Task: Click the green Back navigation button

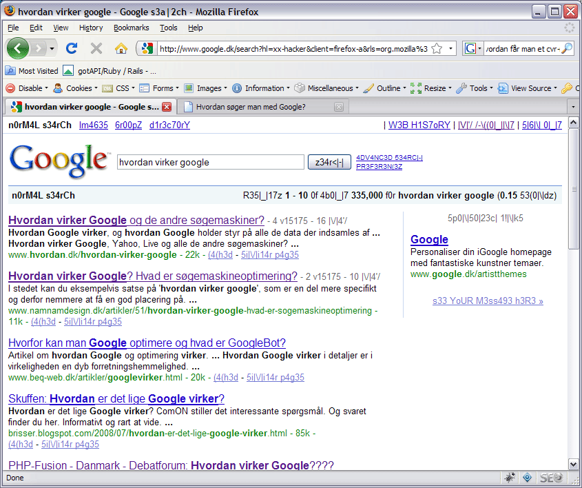Action: 17,48
